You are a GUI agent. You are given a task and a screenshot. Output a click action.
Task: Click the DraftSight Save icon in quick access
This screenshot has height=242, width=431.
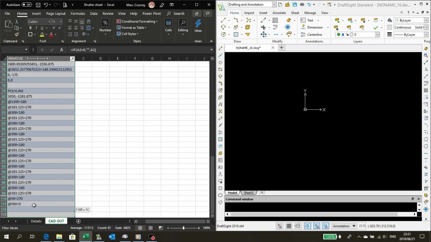pos(295,4)
